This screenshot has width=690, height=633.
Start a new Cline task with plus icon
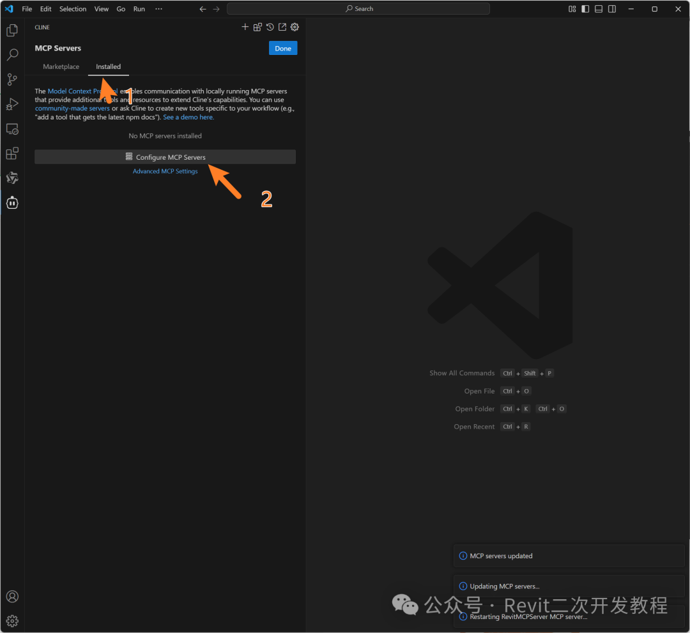click(245, 27)
